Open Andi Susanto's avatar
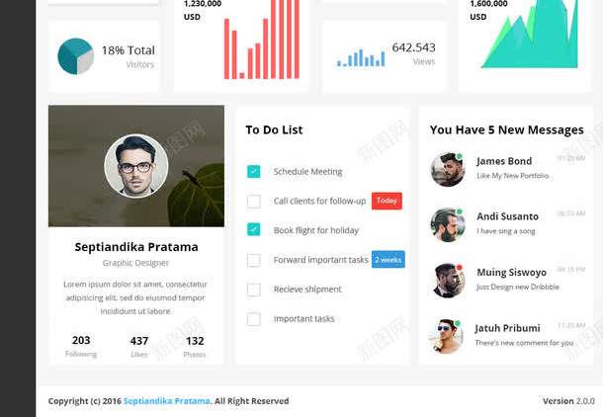Viewport: 603px width, 417px height. (448, 225)
